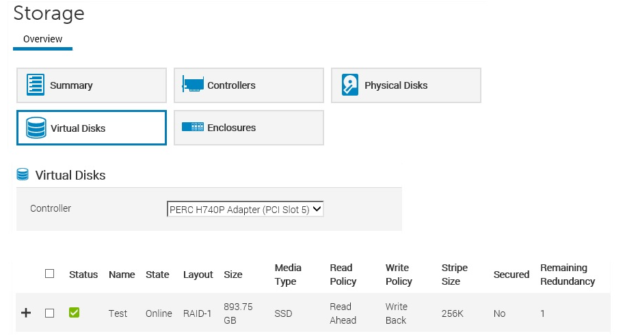
Task: Check the Test virtual disk row checkbox
Action: (49, 313)
